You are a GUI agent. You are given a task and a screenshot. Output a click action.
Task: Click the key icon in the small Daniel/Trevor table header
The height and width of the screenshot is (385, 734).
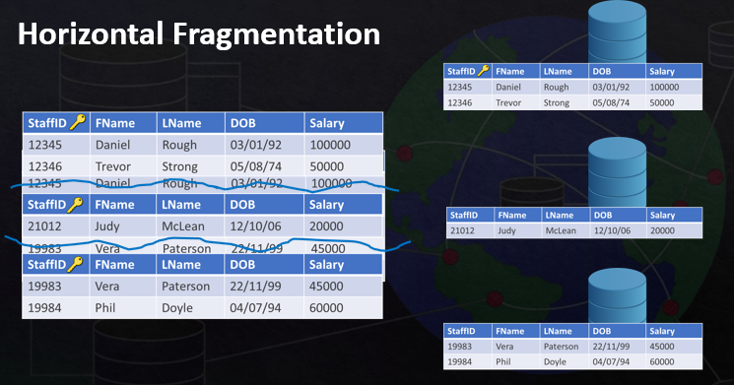click(483, 71)
